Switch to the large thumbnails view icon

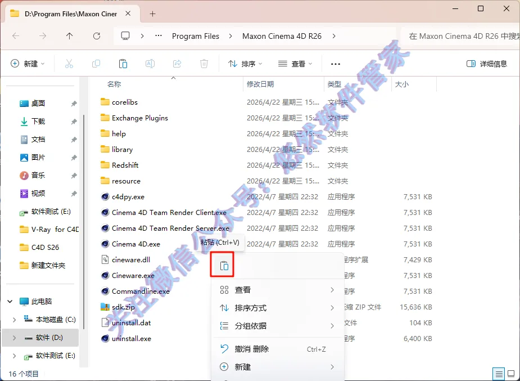511,374
